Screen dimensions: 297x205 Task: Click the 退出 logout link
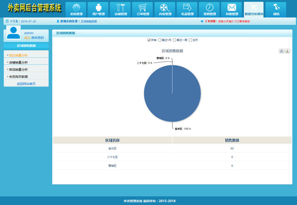click(27, 38)
